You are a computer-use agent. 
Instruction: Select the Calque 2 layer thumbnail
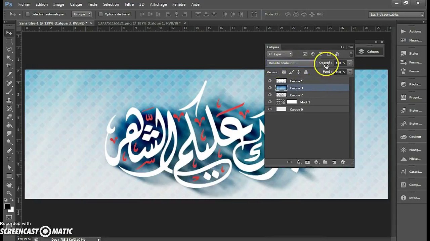281,95
